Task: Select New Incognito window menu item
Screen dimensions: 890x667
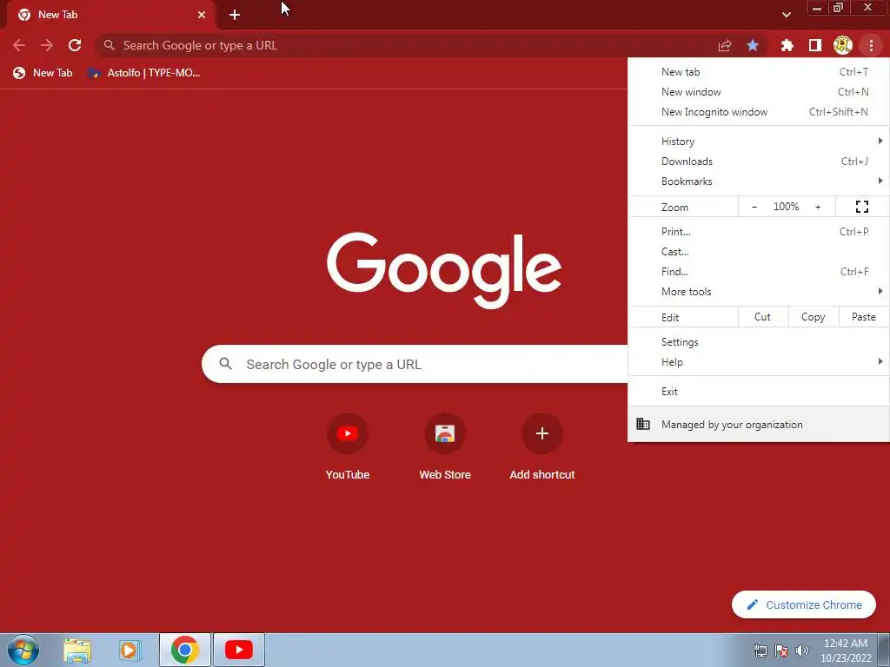Action: click(758, 112)
